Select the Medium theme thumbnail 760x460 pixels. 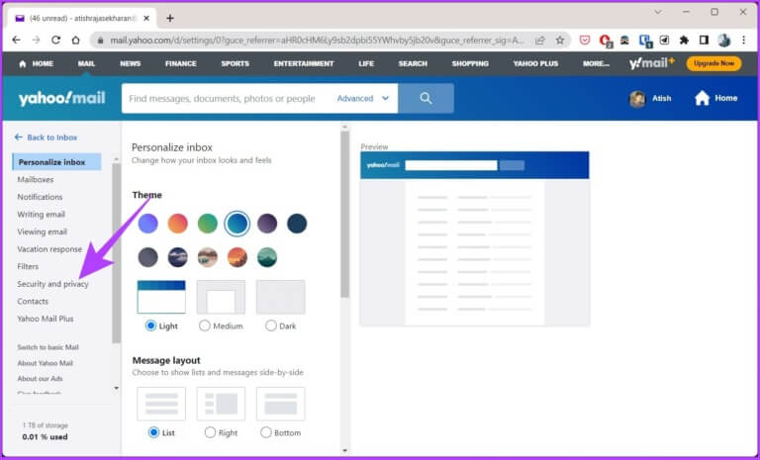(x=221, y=297)
